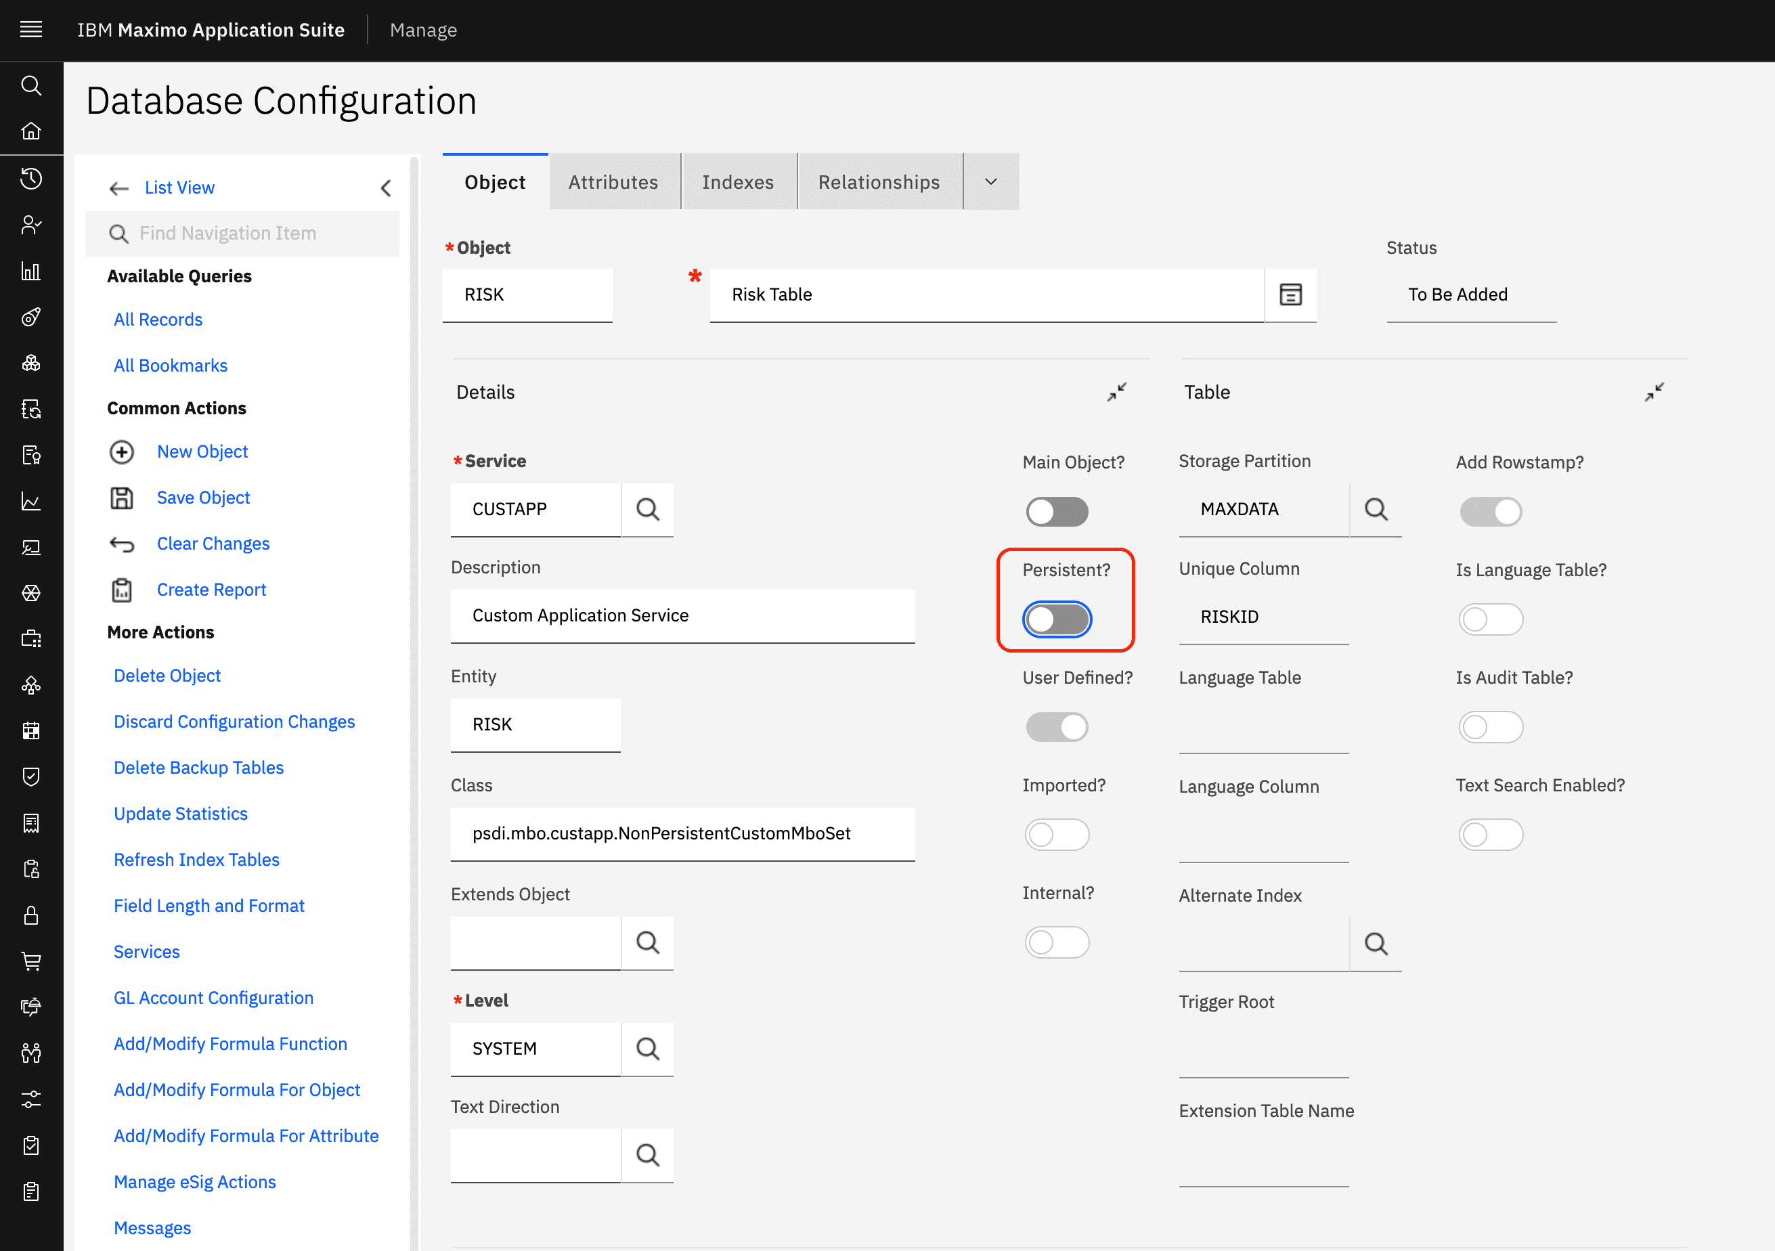Image resolution: width=1775 pixels, height=1251 pixels.
Task: Open the hamburger navigation menu
Action: [31, 30]
